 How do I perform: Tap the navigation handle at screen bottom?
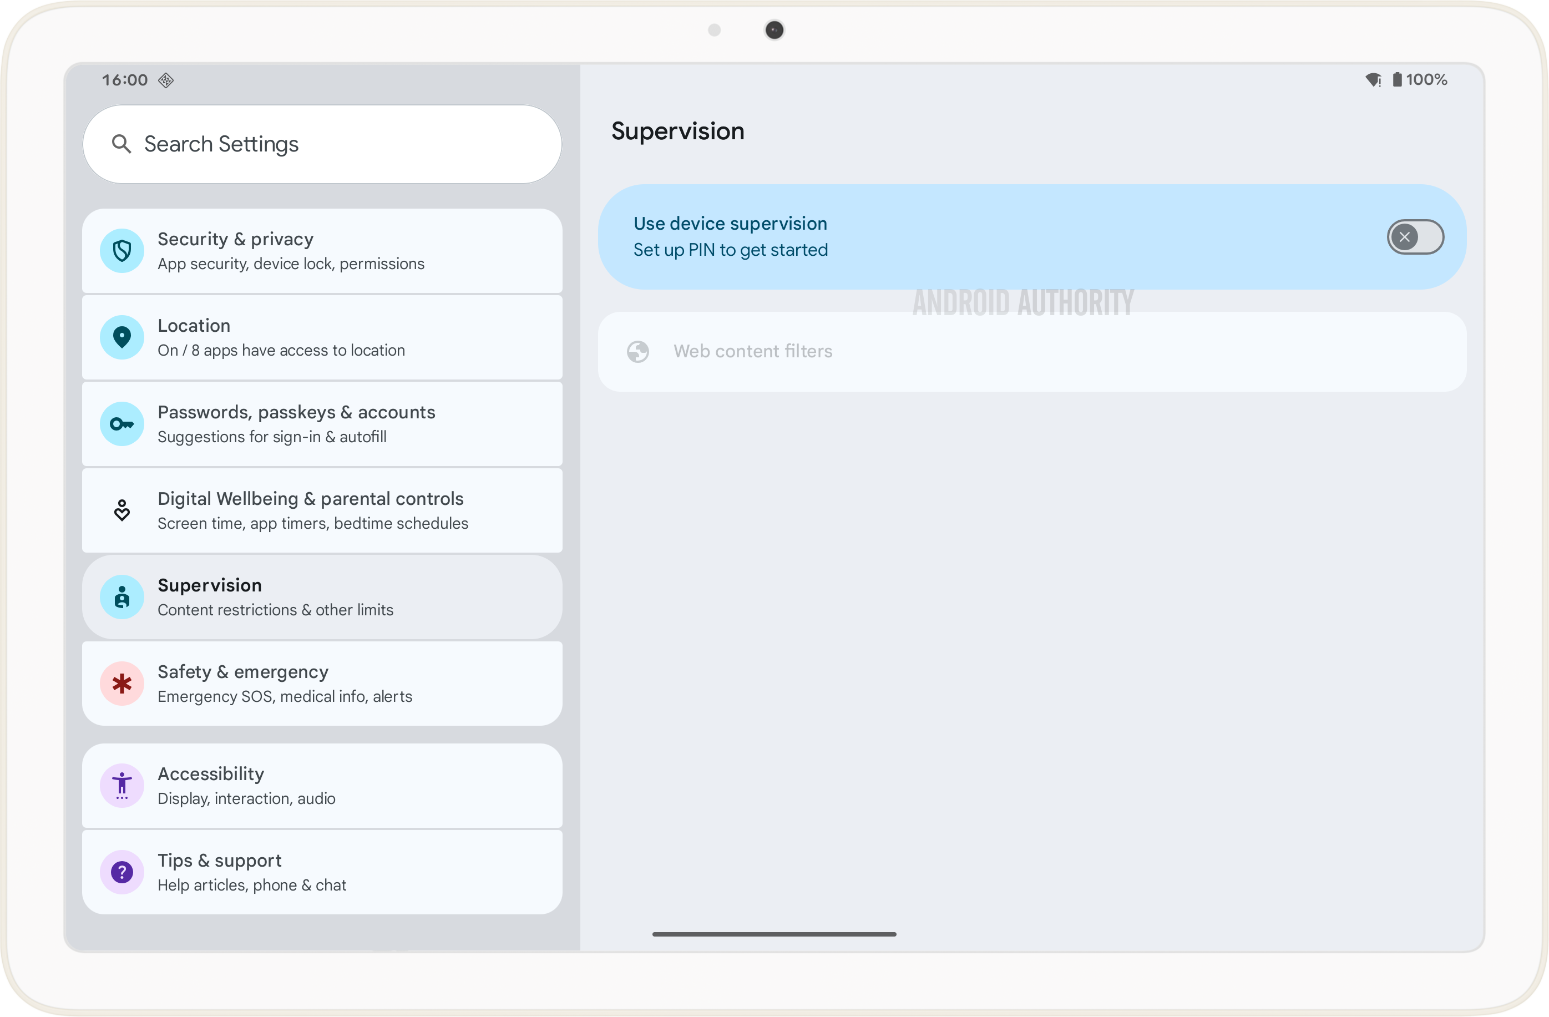[774, 934]
